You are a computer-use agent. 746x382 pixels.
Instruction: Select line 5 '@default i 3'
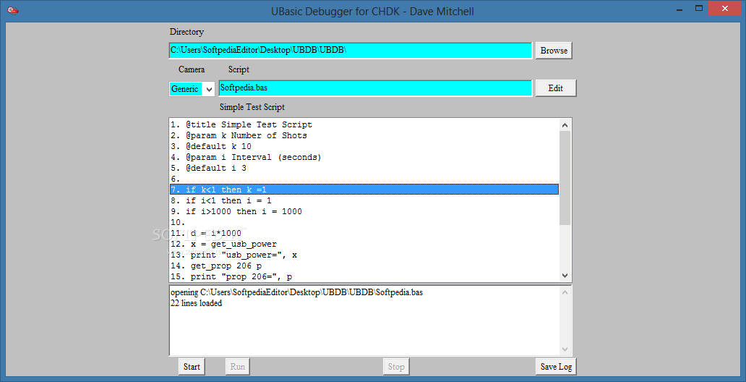pyautogui.click(x=364, y=168)
